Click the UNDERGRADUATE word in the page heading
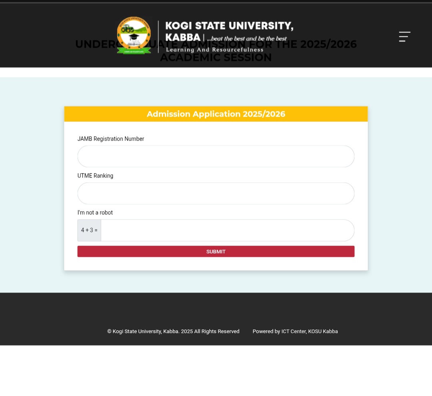 coord(95,44)
